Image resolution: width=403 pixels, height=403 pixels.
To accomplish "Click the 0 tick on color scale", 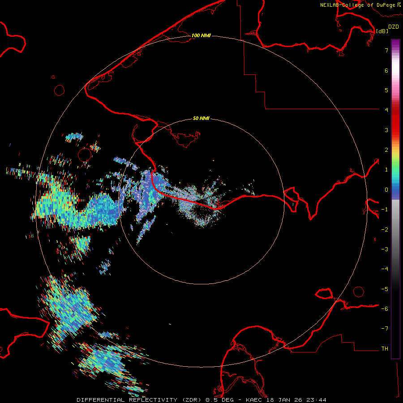I will click(x=386, y=190).
